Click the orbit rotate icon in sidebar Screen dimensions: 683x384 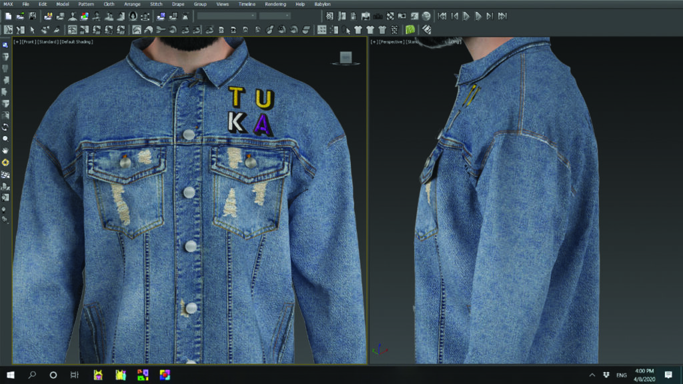pos(5,127)
